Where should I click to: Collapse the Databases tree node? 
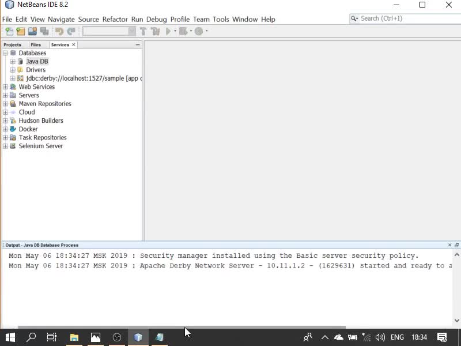[5, 53]
